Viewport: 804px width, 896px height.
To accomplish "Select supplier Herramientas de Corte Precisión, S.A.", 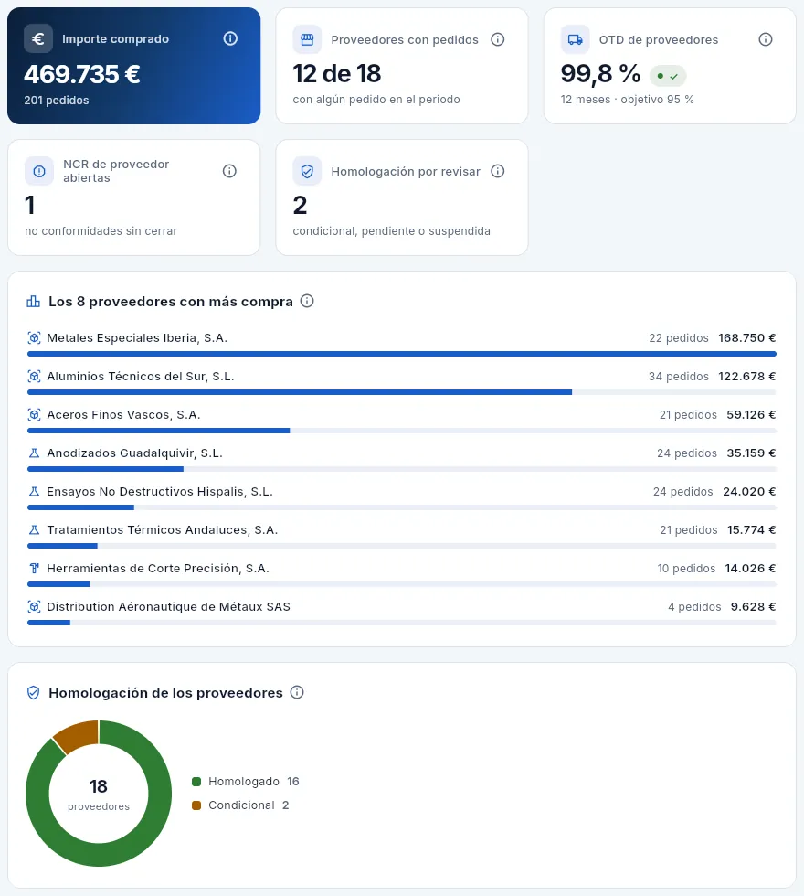I will click(x=158, y=568).
